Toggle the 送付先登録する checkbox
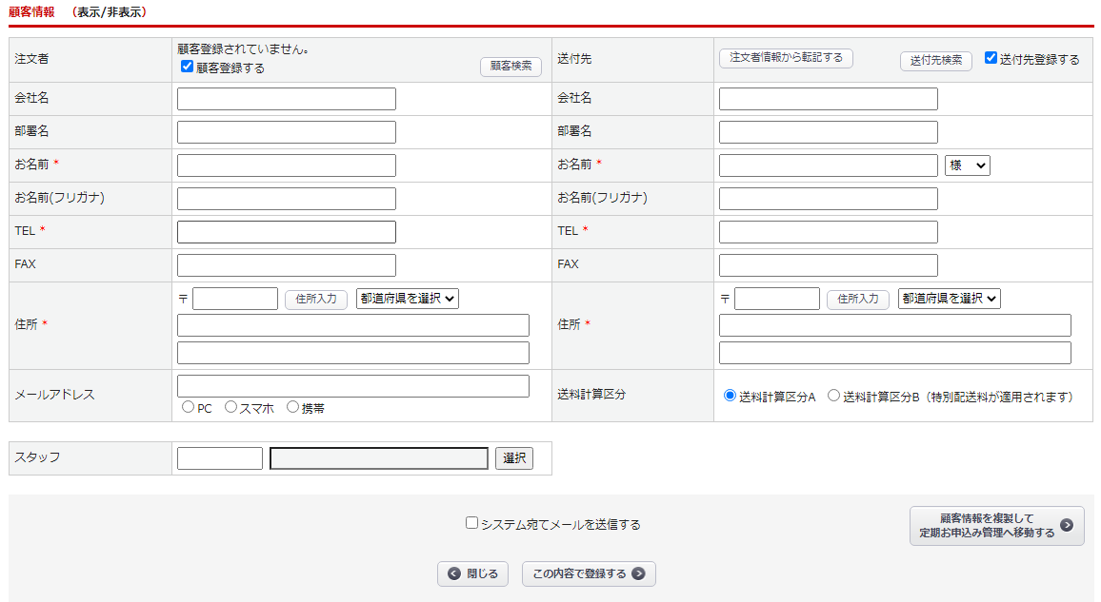 [x=991, y=58]
